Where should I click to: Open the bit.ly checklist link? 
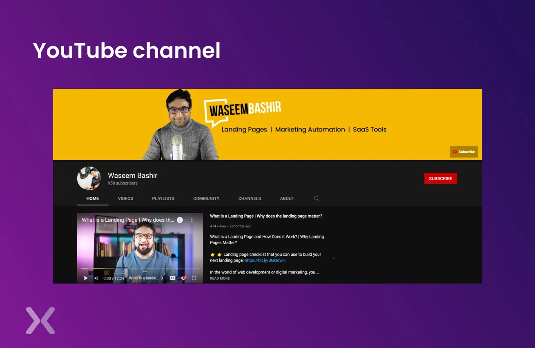coord(265,260)
